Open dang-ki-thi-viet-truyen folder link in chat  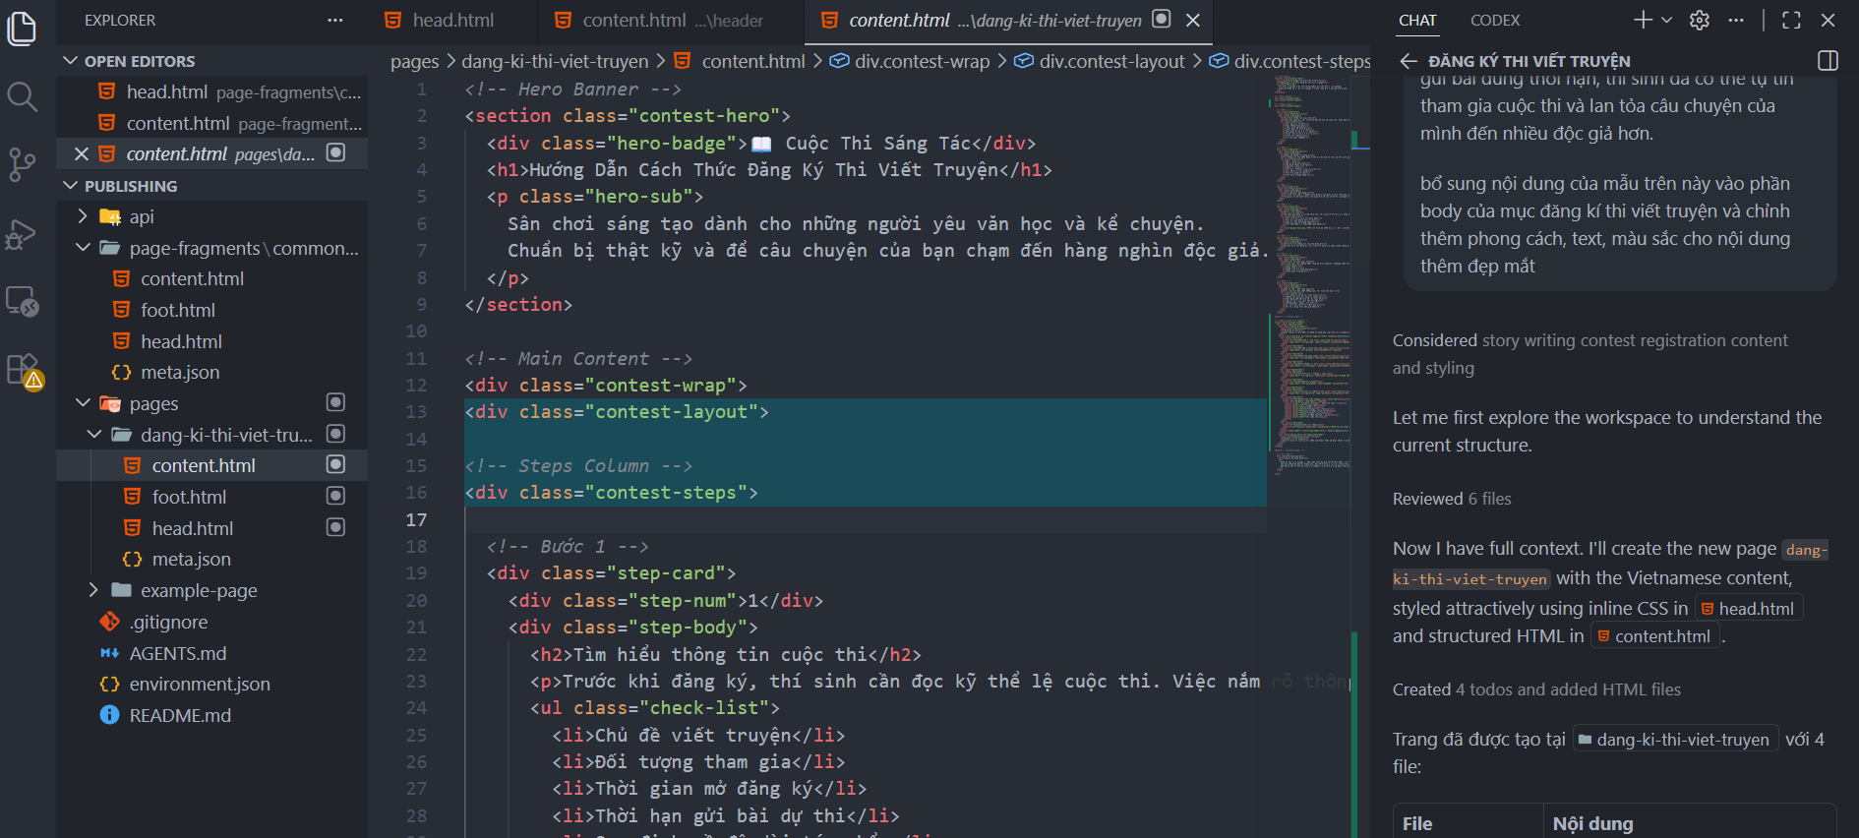click(1674, 740)
